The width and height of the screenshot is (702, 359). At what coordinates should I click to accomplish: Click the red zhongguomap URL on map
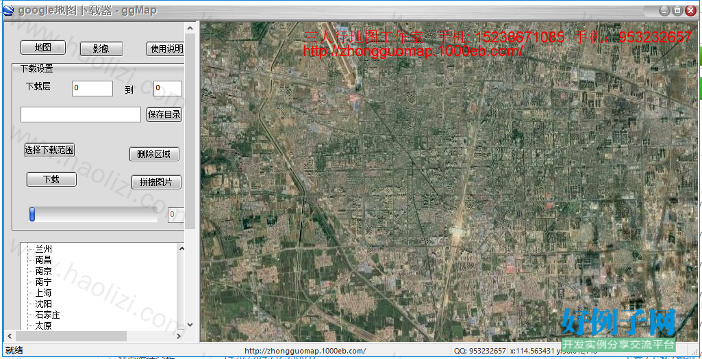click(413, 51)
